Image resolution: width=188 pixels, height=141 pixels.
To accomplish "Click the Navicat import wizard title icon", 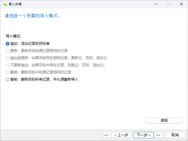I will click(x=5, y=4).
